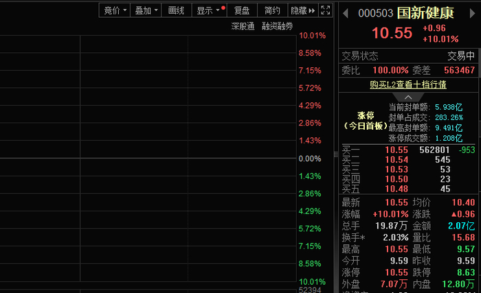Click the 委差 value 563467

(459, 70)
